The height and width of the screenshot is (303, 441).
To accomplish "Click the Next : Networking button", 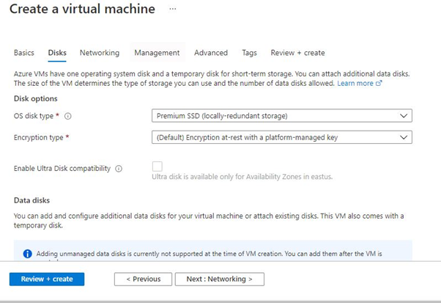I will coord(220,280).
